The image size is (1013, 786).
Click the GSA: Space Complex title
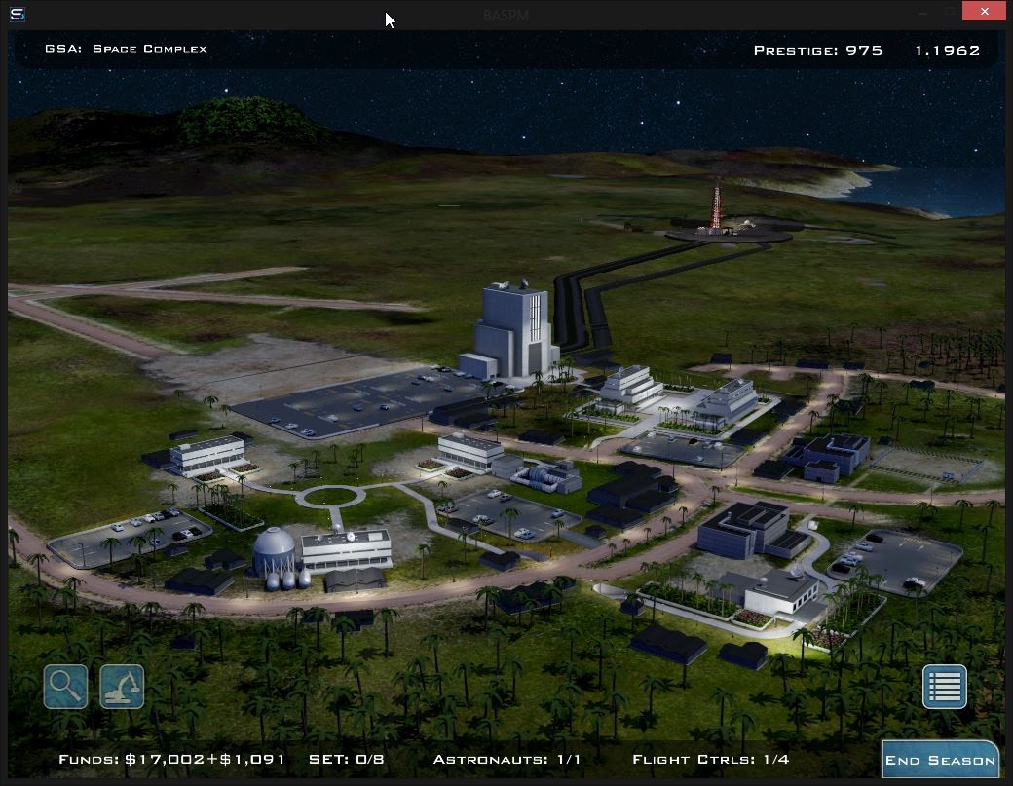pyautogui.click(x=126, y=49)
